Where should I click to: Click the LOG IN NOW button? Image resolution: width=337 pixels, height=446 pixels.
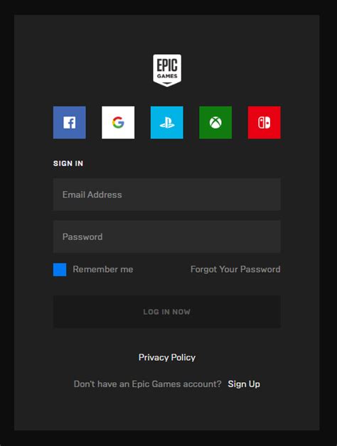pos(166,312)
